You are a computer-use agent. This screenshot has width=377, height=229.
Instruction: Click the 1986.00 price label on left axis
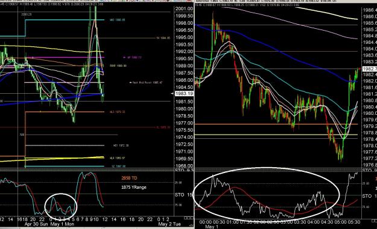coord(184,80)
